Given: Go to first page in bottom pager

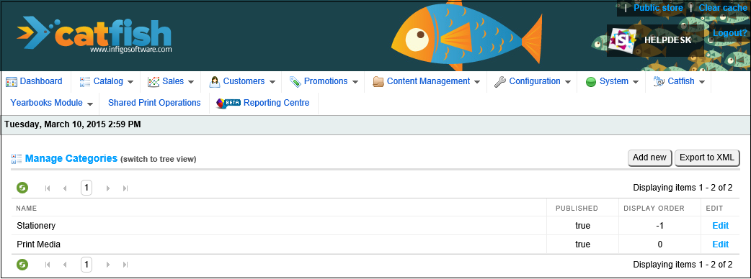Looking at the screenshot, I should (48, 264).
